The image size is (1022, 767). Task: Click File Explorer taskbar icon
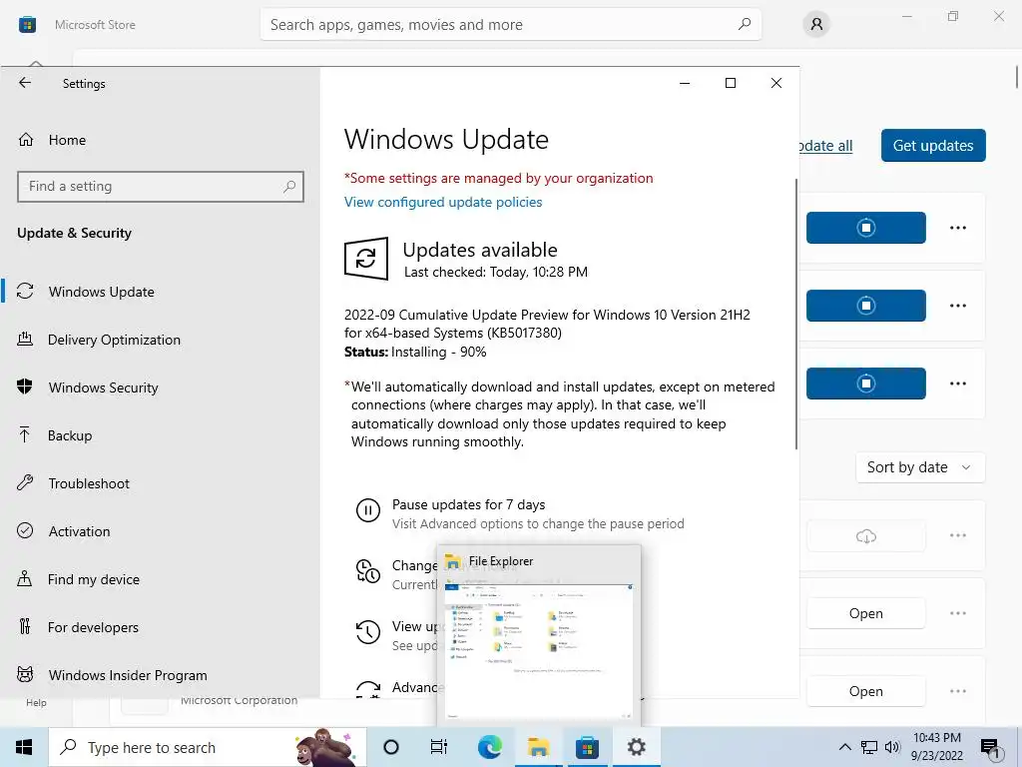538,747
